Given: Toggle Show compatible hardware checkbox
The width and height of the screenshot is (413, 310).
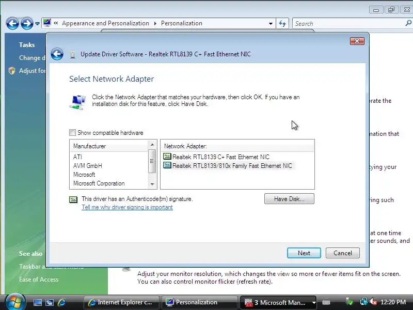Looking at the screenshot, I should click(72, 132).
